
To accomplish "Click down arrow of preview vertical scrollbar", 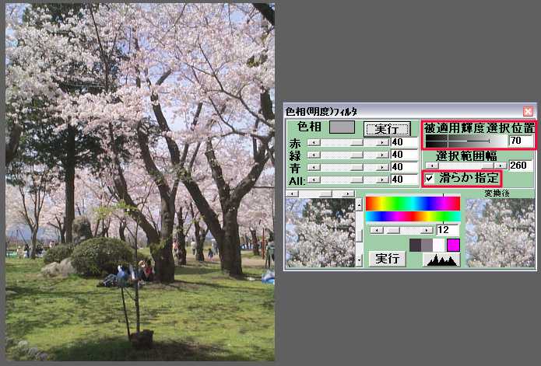I will pyautogui.click(x=359, y=260).
